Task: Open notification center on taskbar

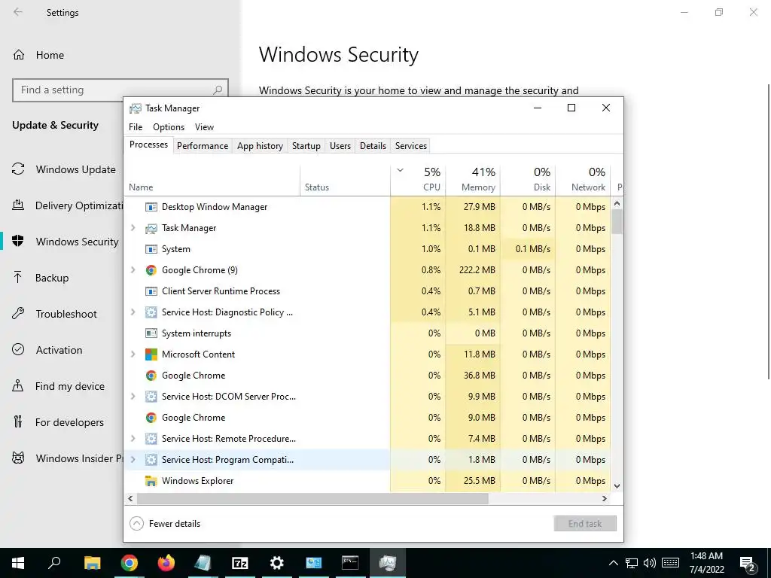Action: click(748, 563)
